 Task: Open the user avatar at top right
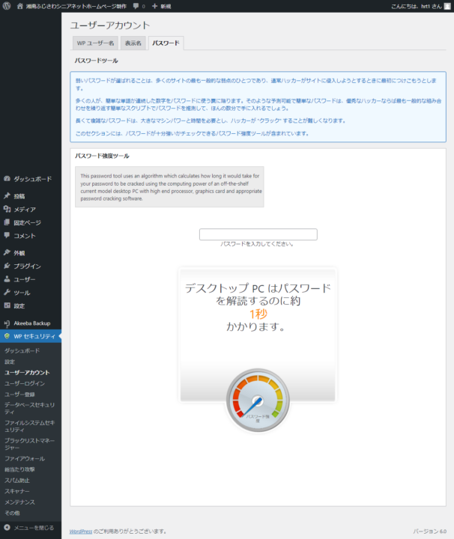(x=447, y=6)
